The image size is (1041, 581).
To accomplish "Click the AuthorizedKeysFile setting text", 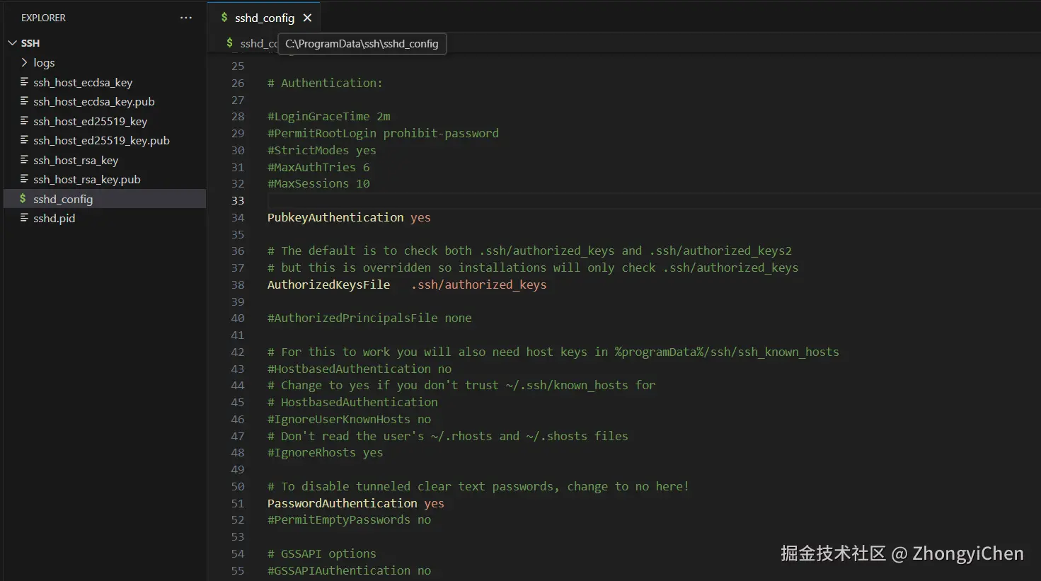I will 328,285.
